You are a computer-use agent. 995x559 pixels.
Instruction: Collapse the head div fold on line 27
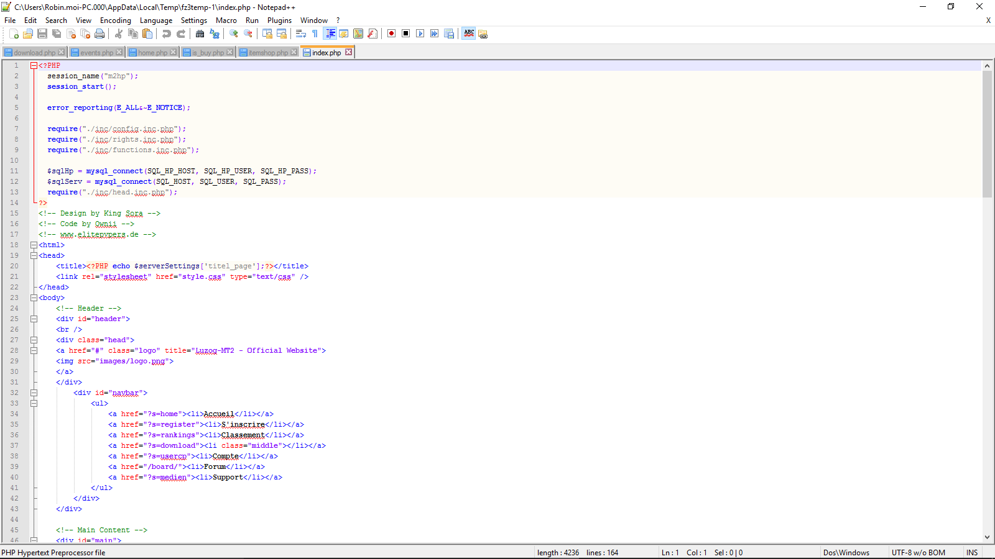(34, 340)
